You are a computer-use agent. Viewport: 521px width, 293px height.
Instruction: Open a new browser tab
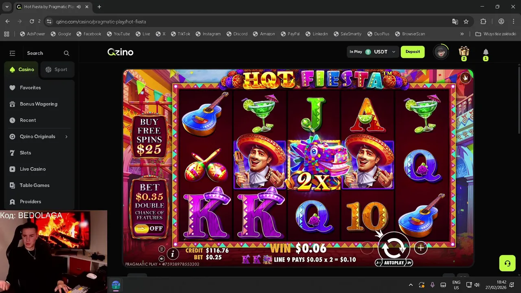coord(99,7)
